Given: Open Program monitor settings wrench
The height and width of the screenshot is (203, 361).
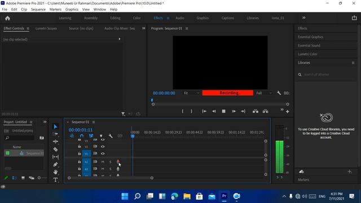Looking at the screenshot, I should click(x=279, y=93).
